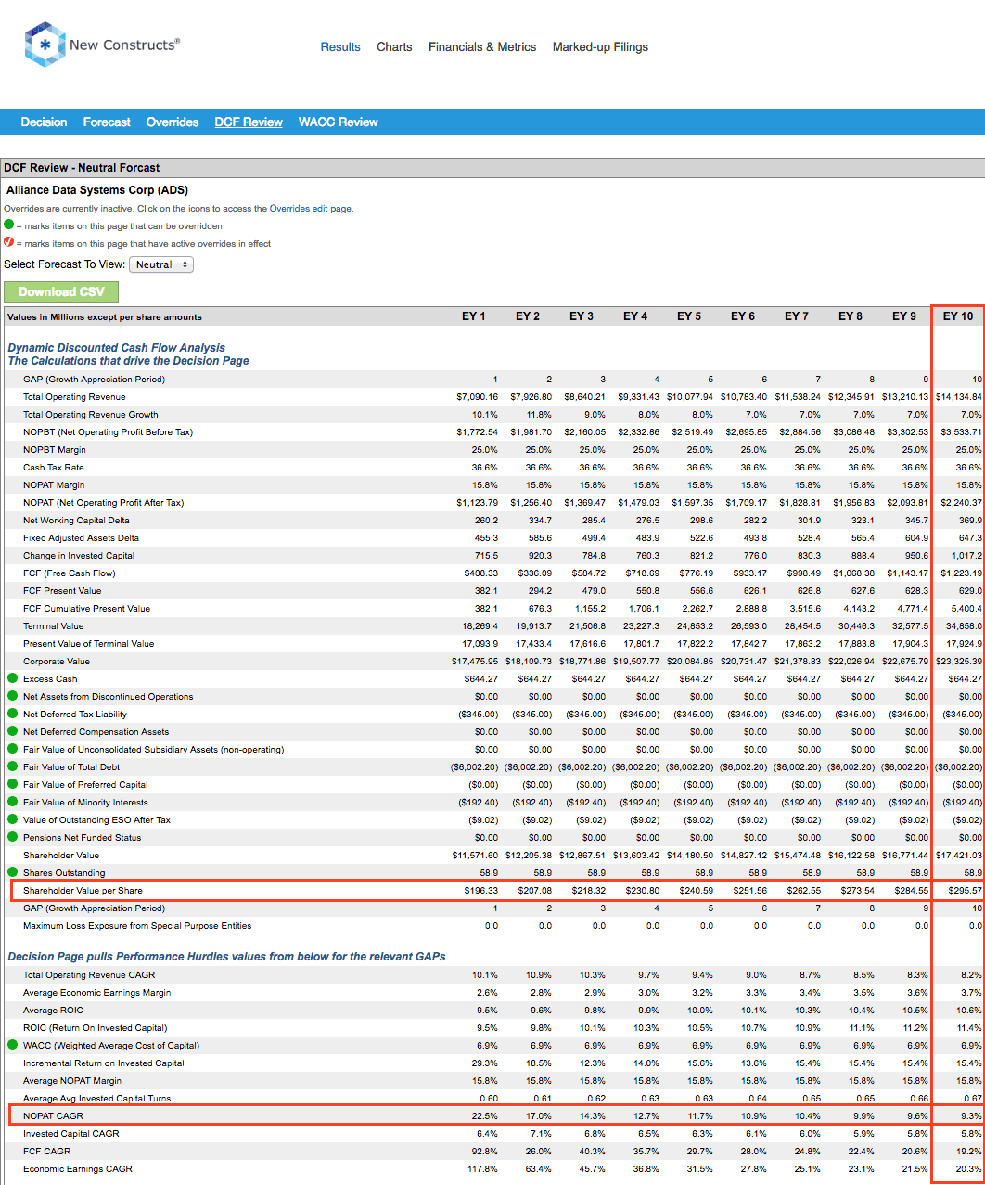Click the green icon beside Fair Value of Preferred Capital
This screenshot has width=985, height=1185.
14,785
